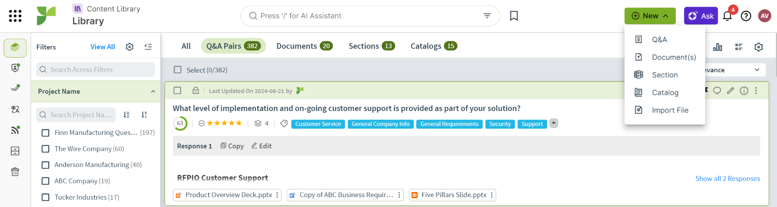Screen dimensions: 777x207
Task: Open the bar chart insights icon
Action: click(x=718, y=47)
